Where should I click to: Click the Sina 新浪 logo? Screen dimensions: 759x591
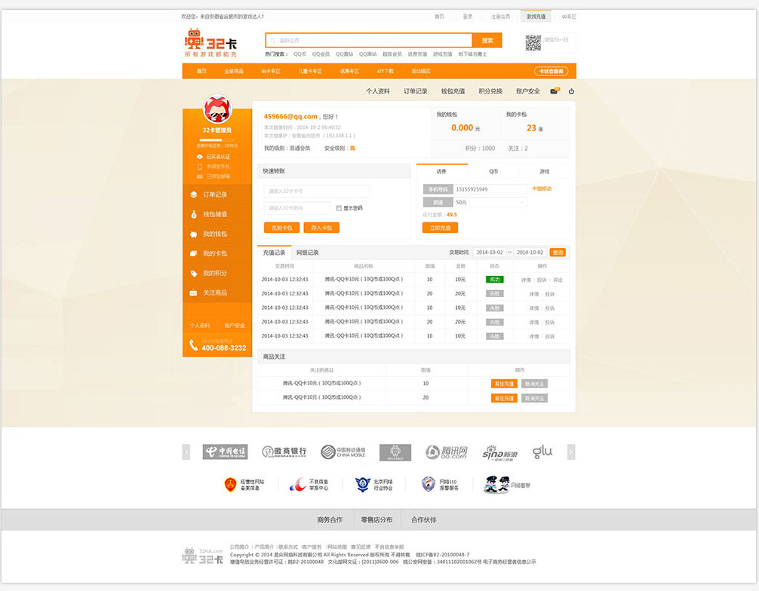click(500, 453)
